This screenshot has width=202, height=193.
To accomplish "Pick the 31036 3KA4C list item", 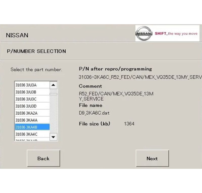I will [x=32, y=134].
